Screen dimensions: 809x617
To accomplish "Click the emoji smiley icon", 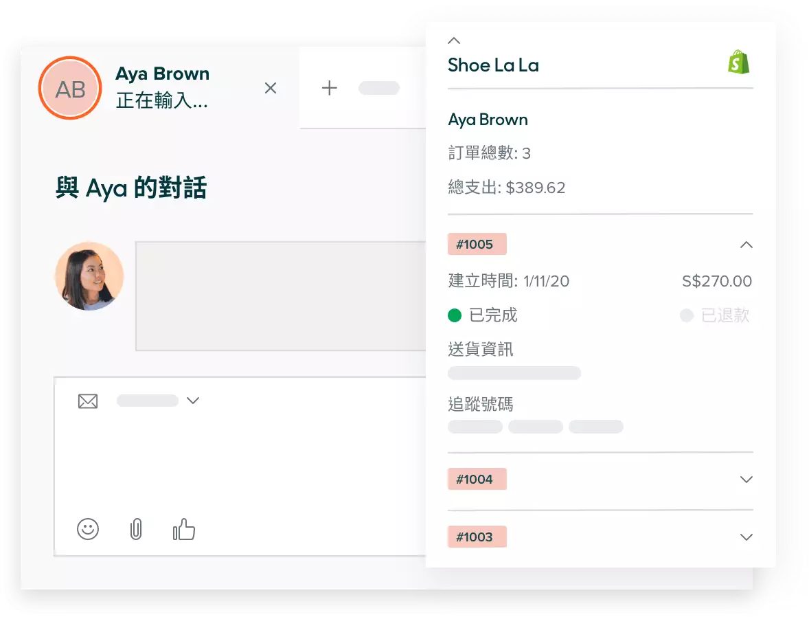I will pyautogui.click(x=88, y=529).
